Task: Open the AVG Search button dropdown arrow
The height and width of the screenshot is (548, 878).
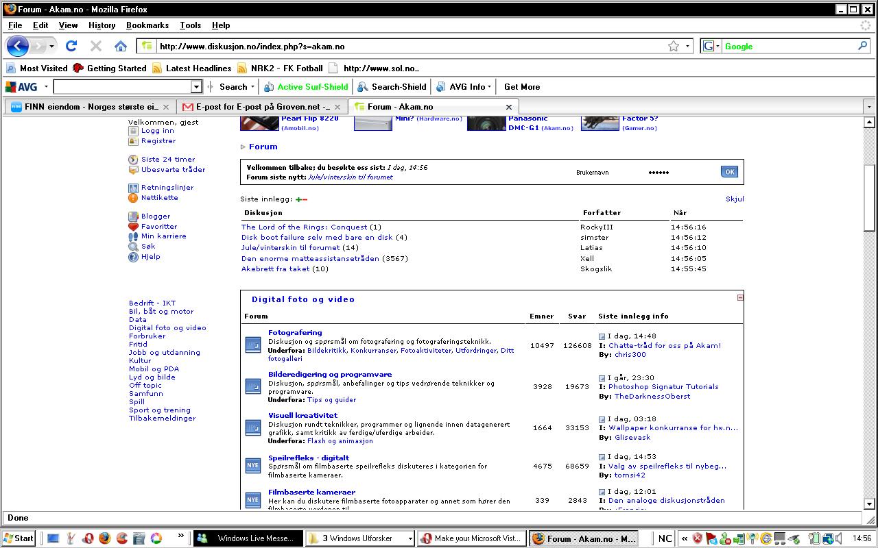Action: 253,87
